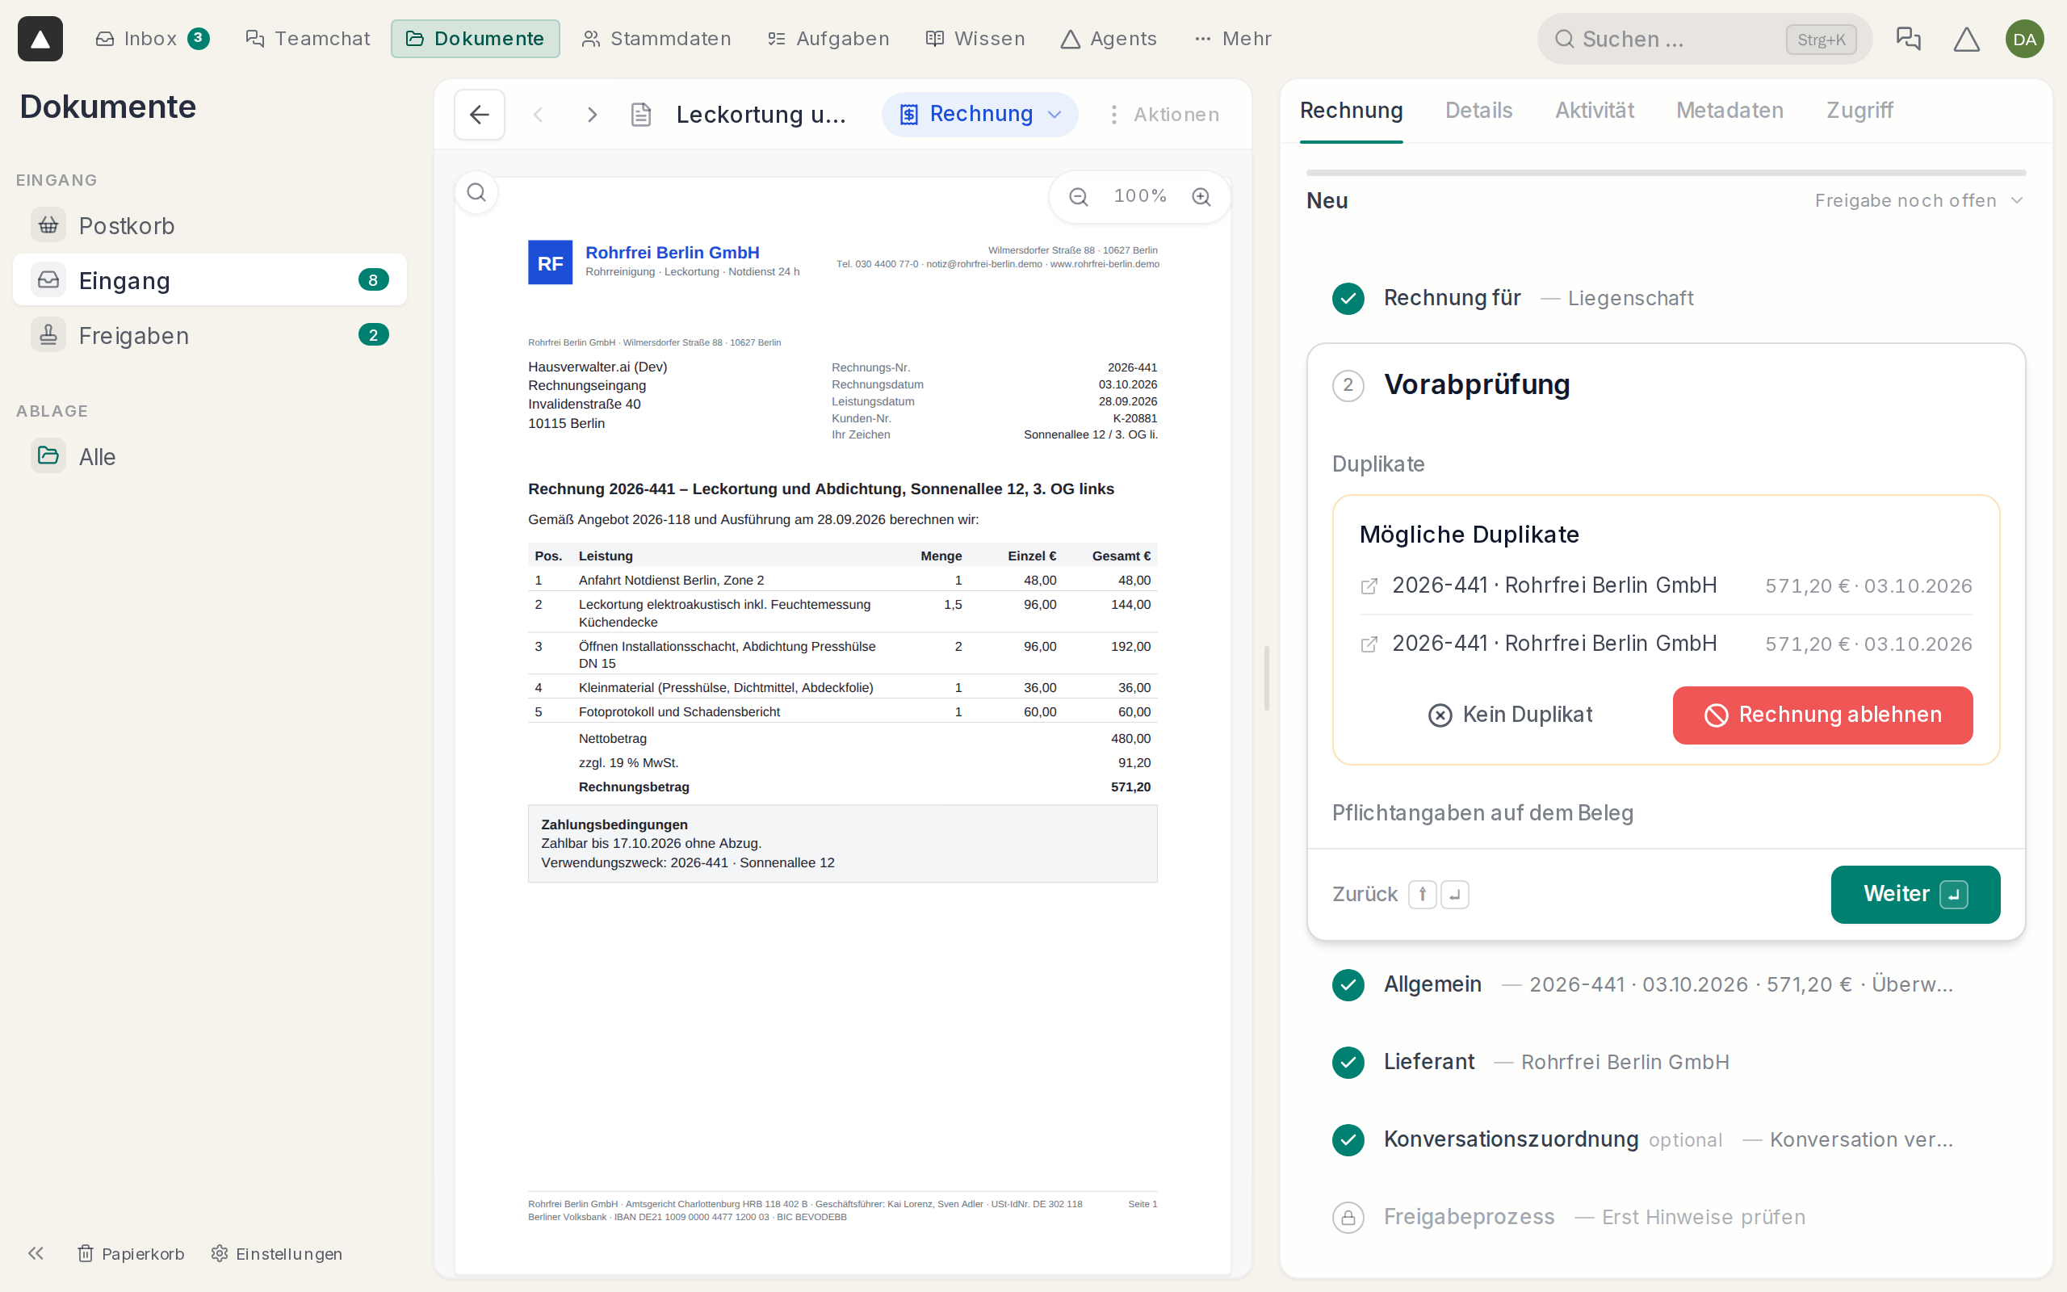Image resolution: width=2067 pixels, height=1292 pixels.
Task: Go to next document arrow
Action: [x=592, y=115]
